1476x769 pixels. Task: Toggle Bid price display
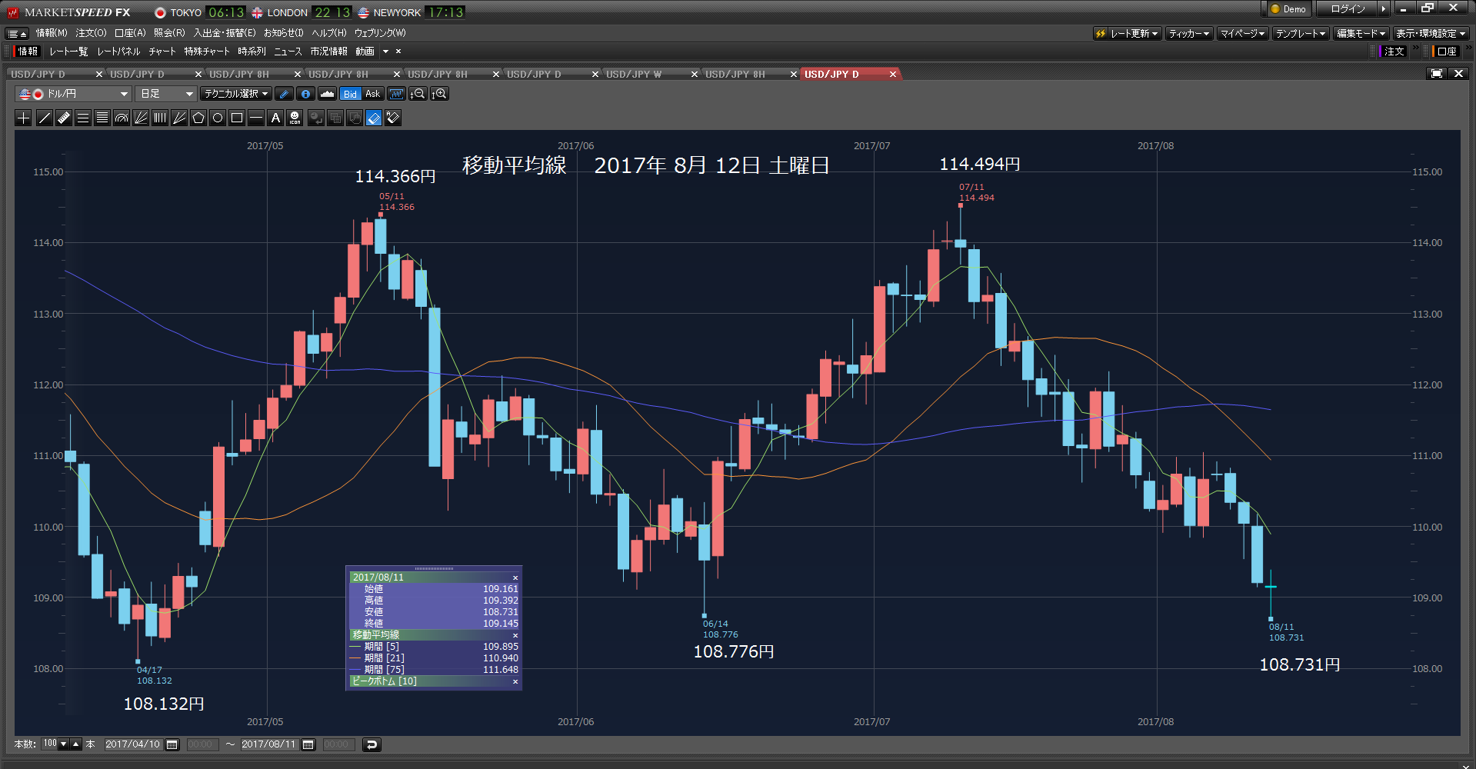350,94
